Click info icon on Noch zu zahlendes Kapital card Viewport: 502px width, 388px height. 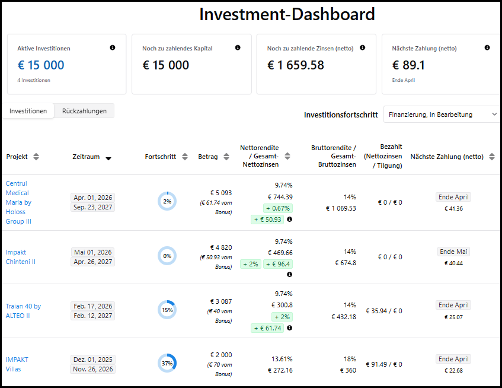[x=238, y=48]
